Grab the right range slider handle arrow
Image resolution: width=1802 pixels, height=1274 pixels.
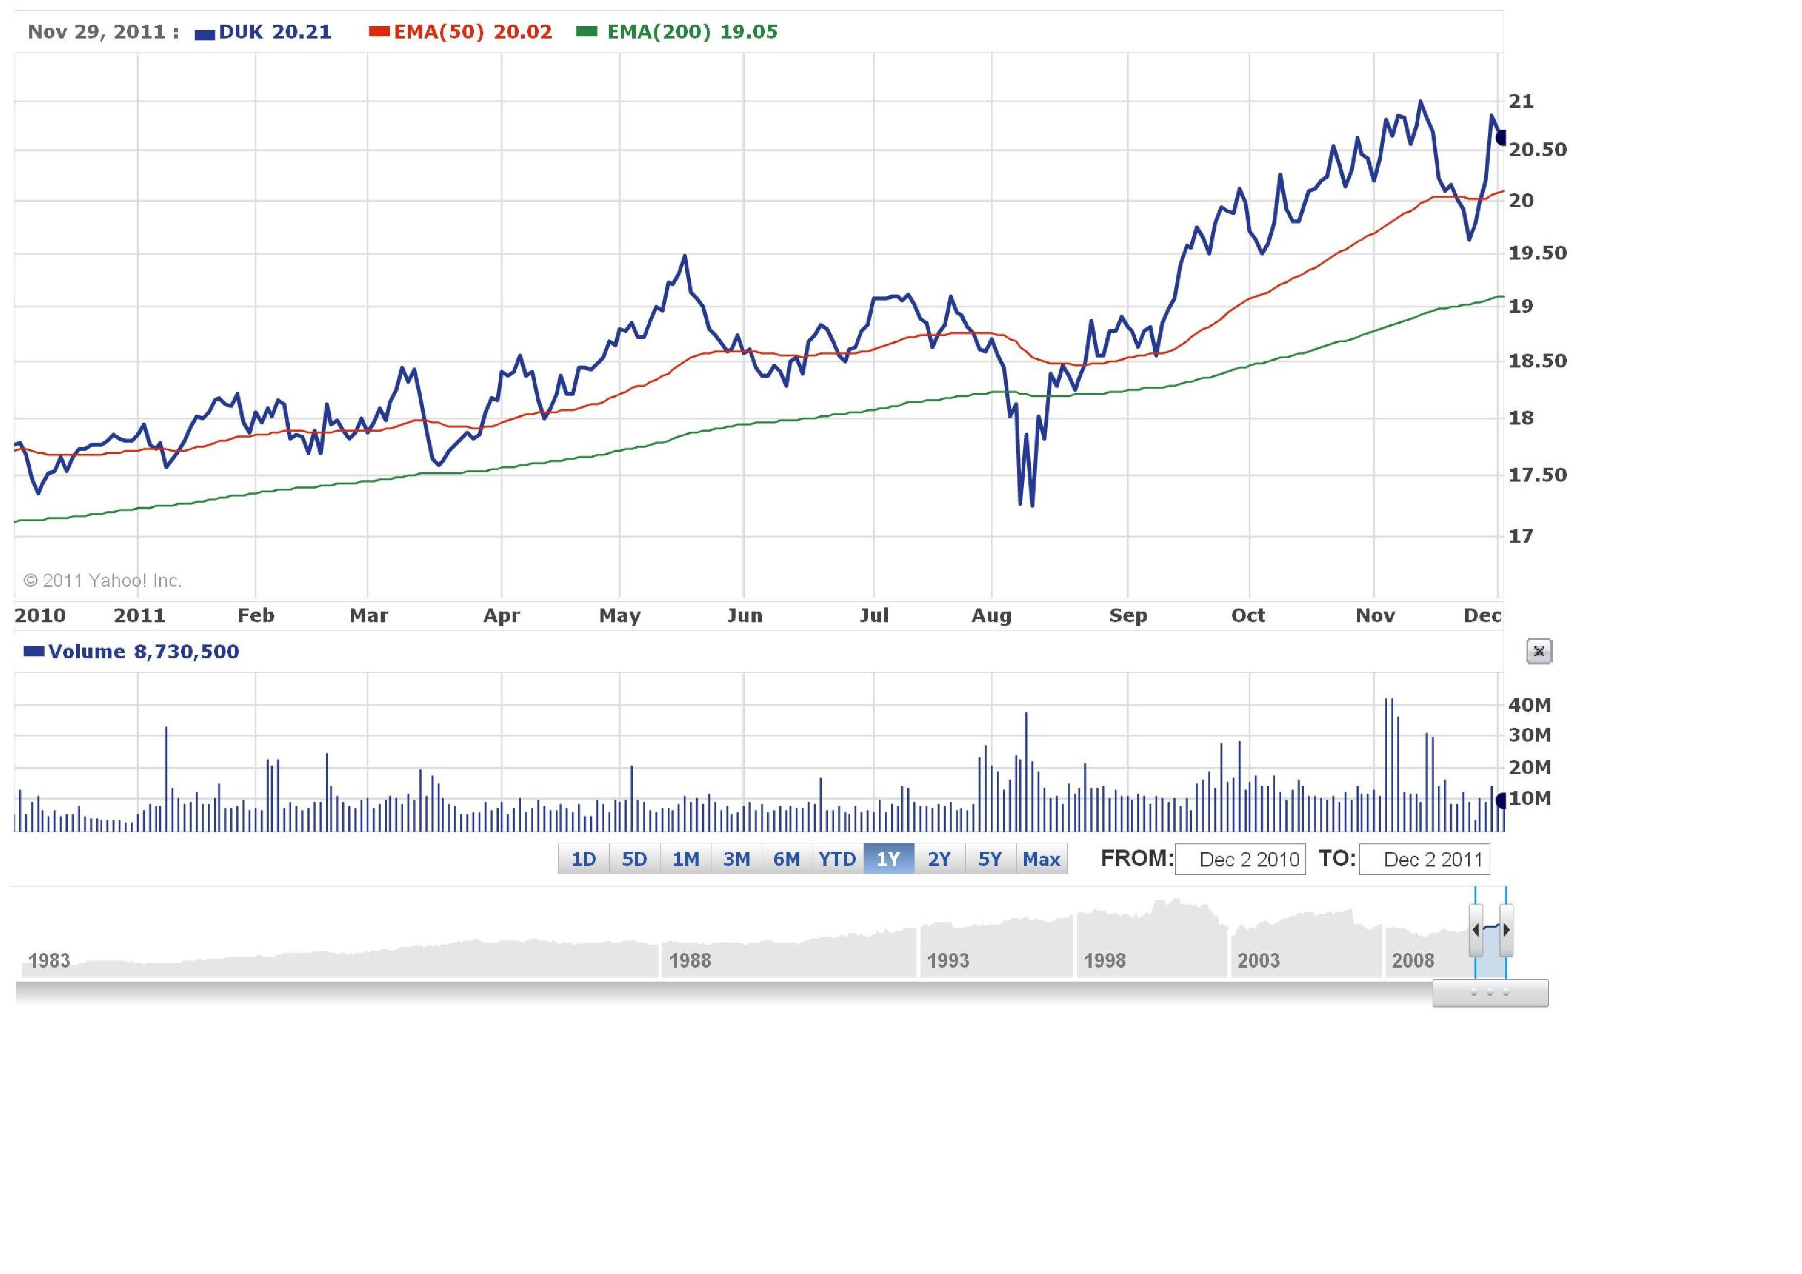(x=1506, y=930)
